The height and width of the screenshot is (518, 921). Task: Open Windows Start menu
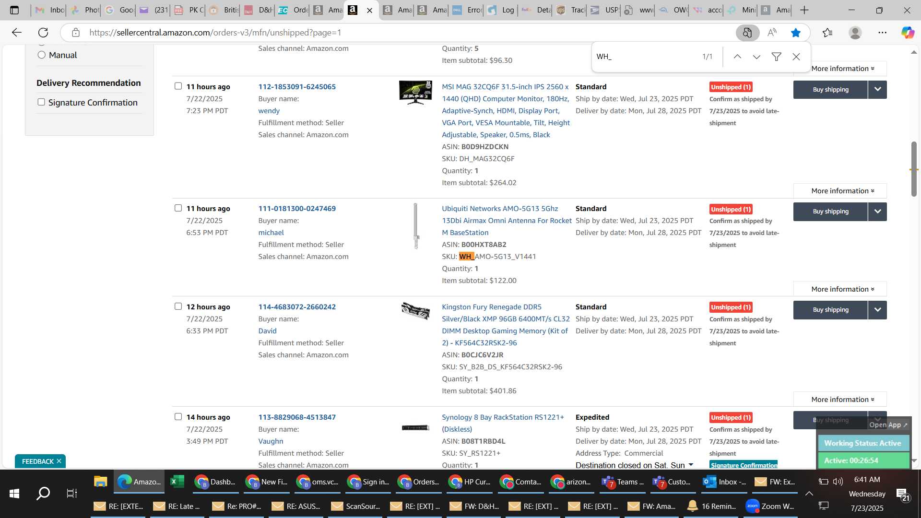(14, 493)
